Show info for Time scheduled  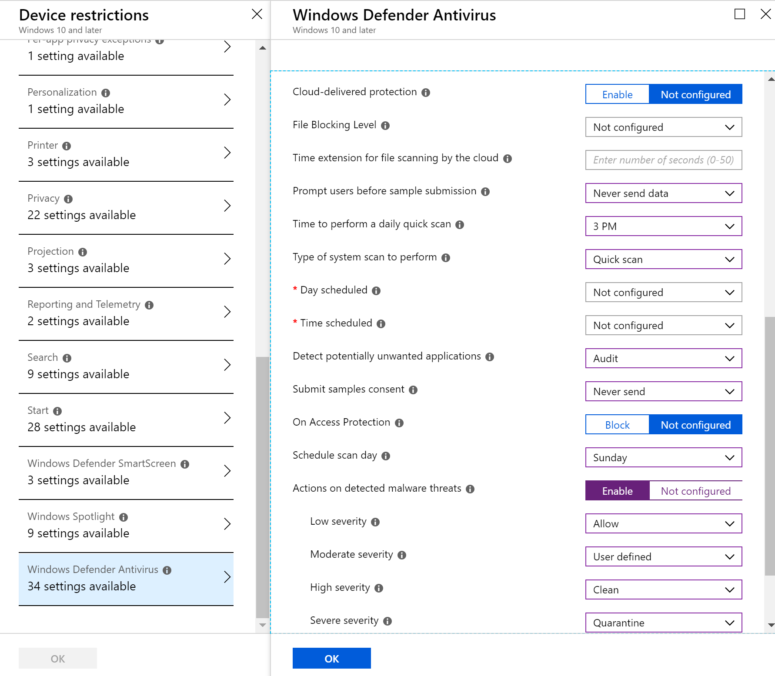tap(381, 324)
